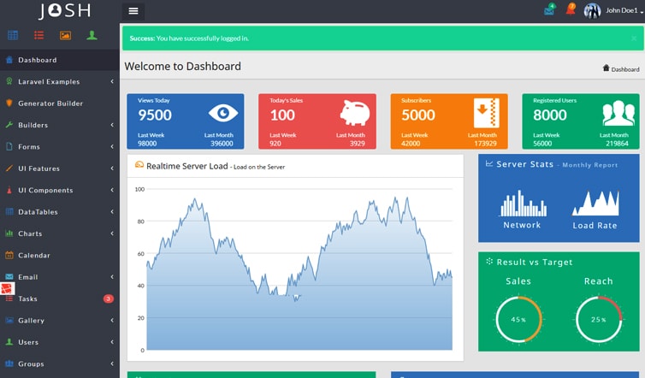The width and height of the screenshot is (645, 378).
Task: Expand the Laravel Examples menu
Action: click(49, 82)
